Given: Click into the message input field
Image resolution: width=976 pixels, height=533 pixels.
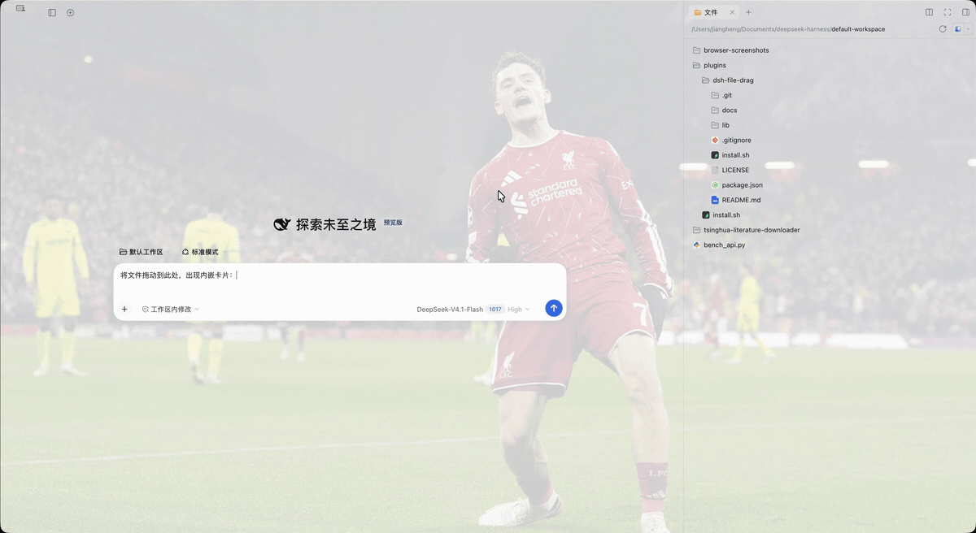Looking at the screenshot, I should point(339,275).
